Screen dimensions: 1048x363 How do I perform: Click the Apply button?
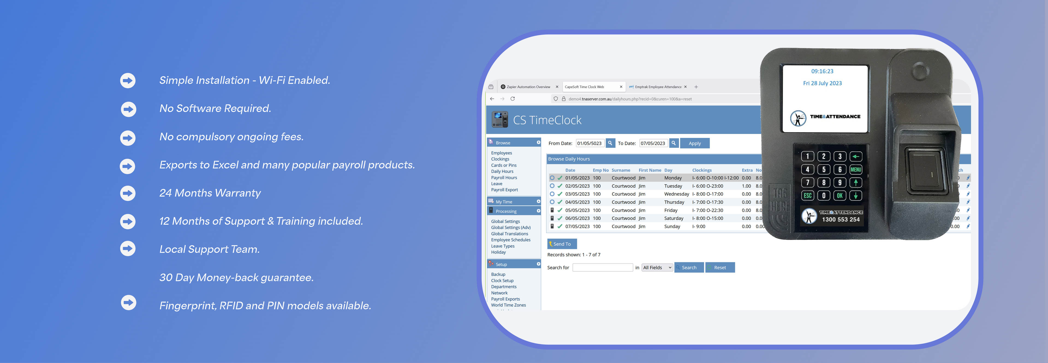click(695, 143)
